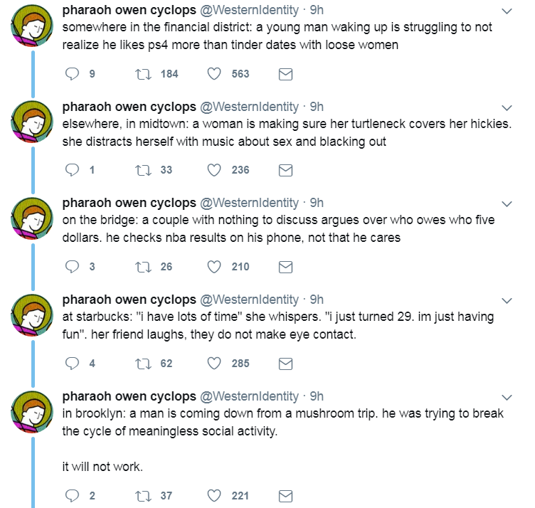Screen dimensions: 535x508
Task: Expand the options caret on the midtown tweet
Action: coord(507,108)
